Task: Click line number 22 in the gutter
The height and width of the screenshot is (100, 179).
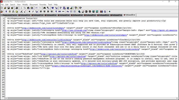Action: pyautogui.click(x=3, y=68)
